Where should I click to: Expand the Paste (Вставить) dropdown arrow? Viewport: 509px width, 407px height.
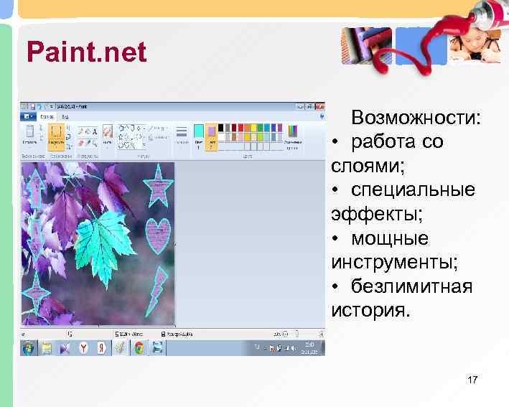(29, 146)
